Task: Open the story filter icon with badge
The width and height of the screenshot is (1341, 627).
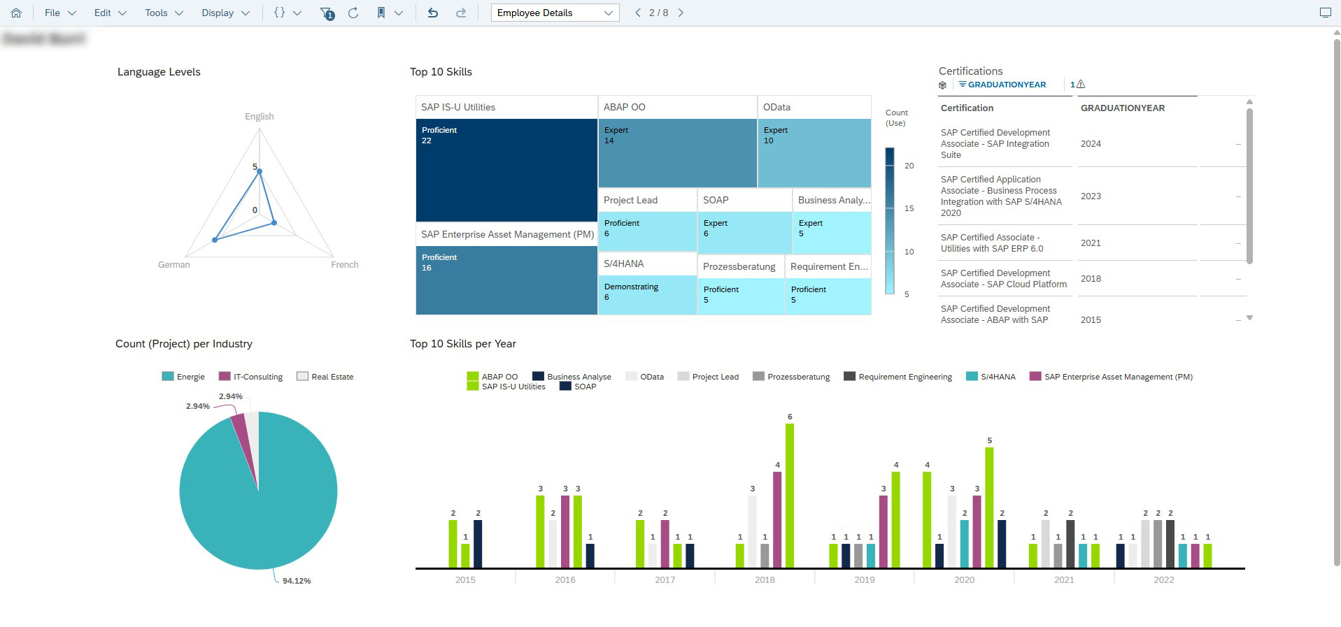Action: coord(327,13)
